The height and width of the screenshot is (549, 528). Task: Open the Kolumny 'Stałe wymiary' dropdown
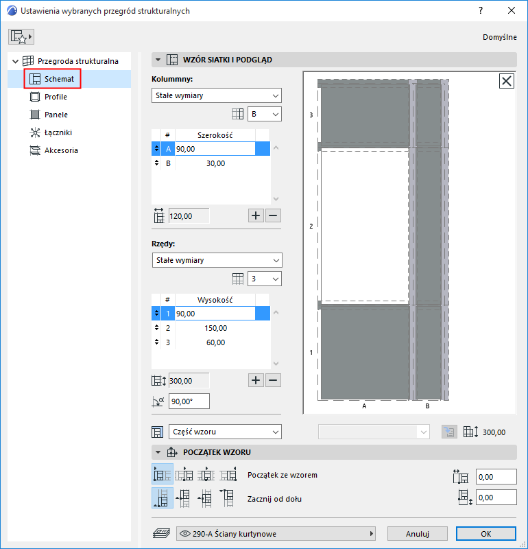217,95
